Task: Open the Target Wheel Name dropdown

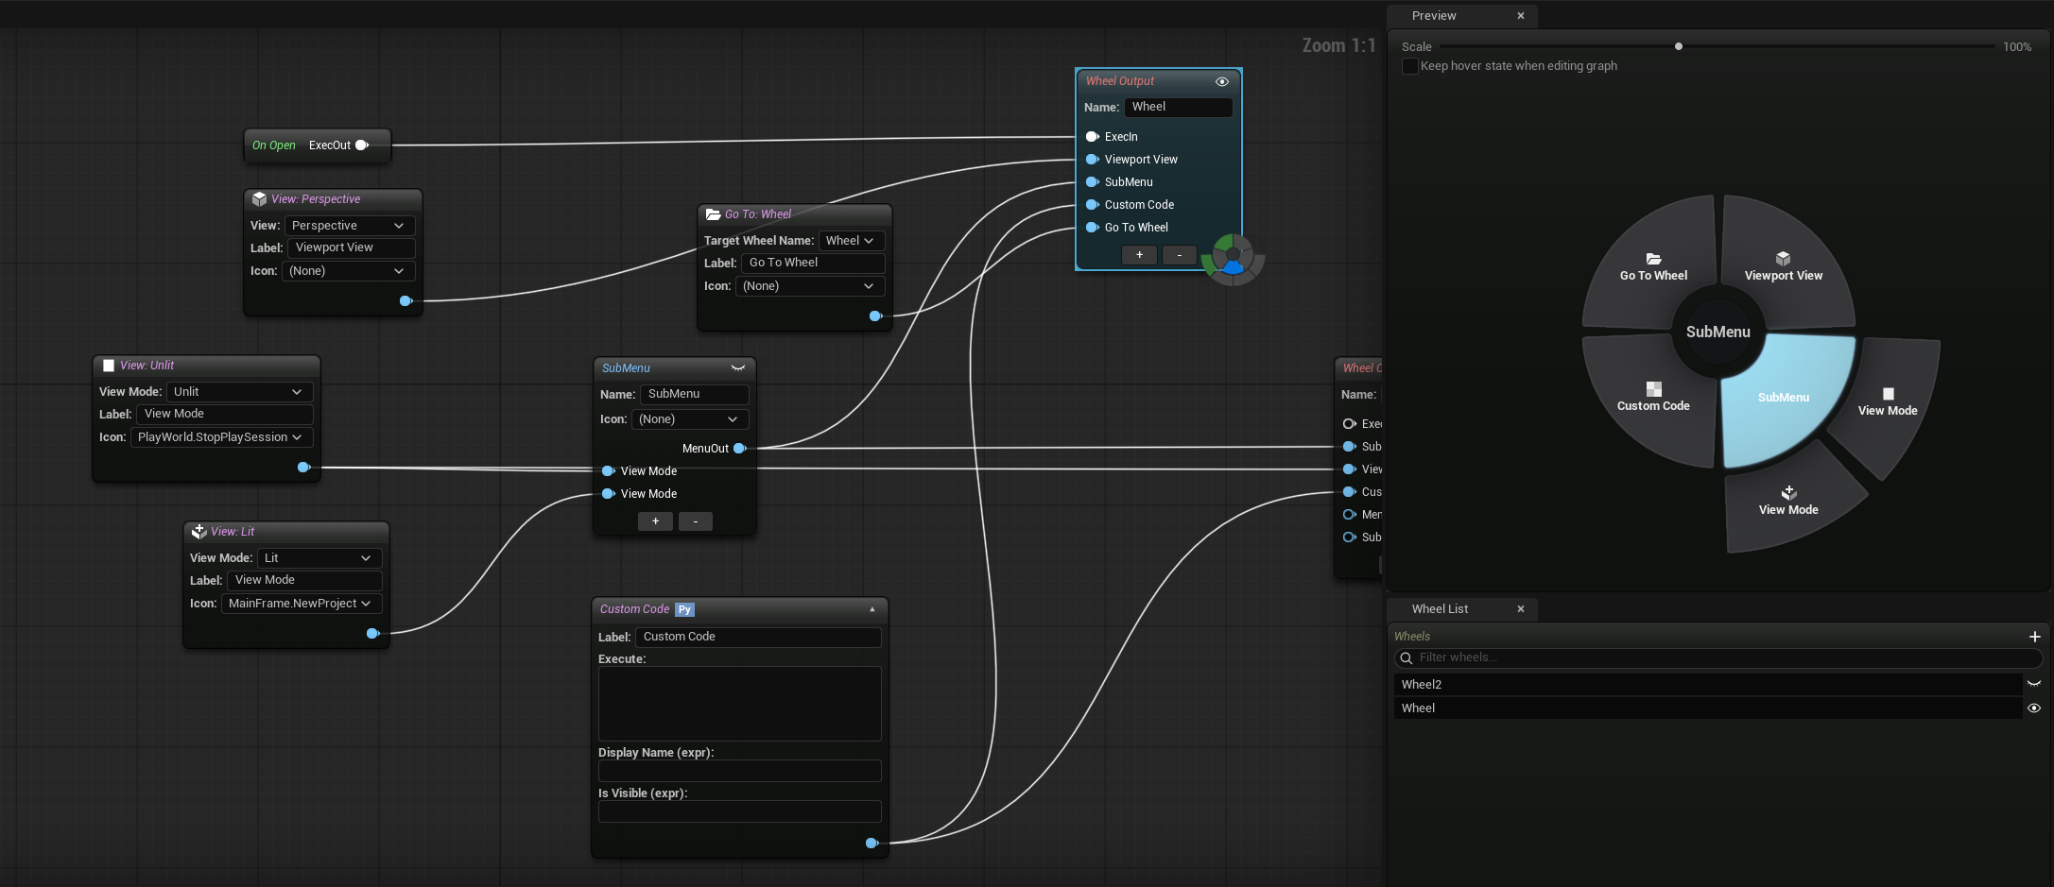Action: [850, 241]
